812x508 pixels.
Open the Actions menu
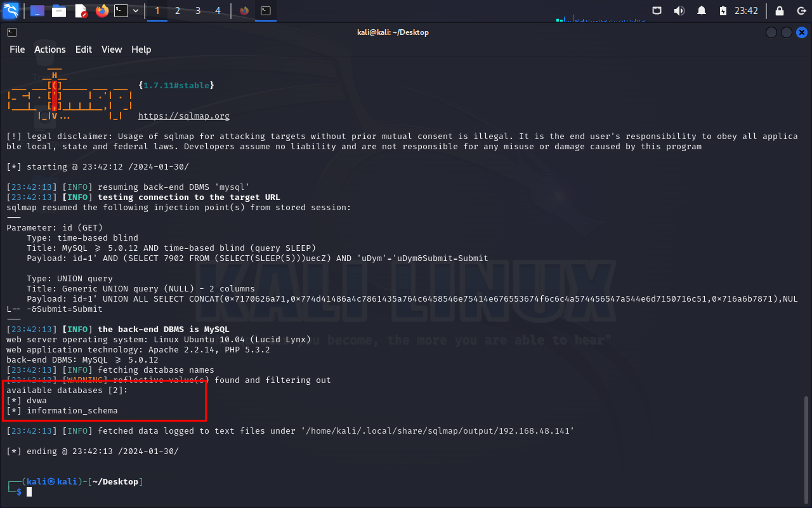point(50,50)
